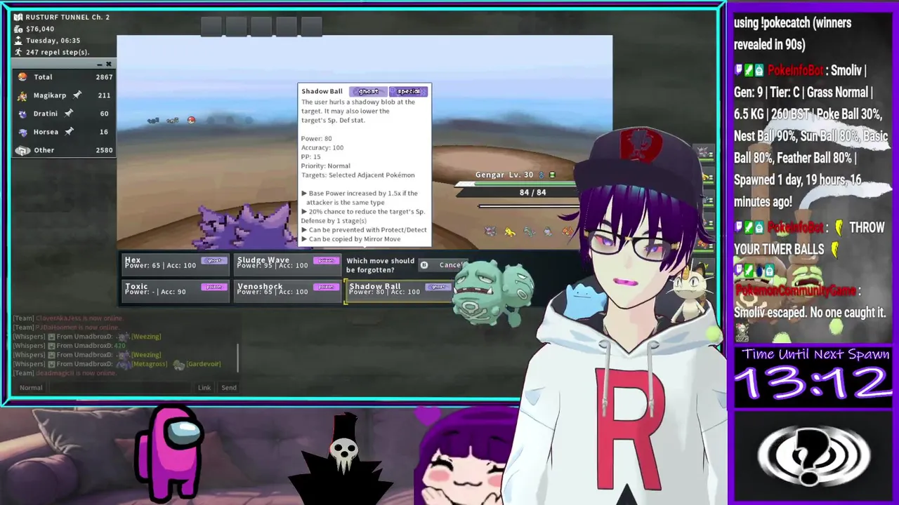Click the coin icon beside $76,040

(18, 29)
